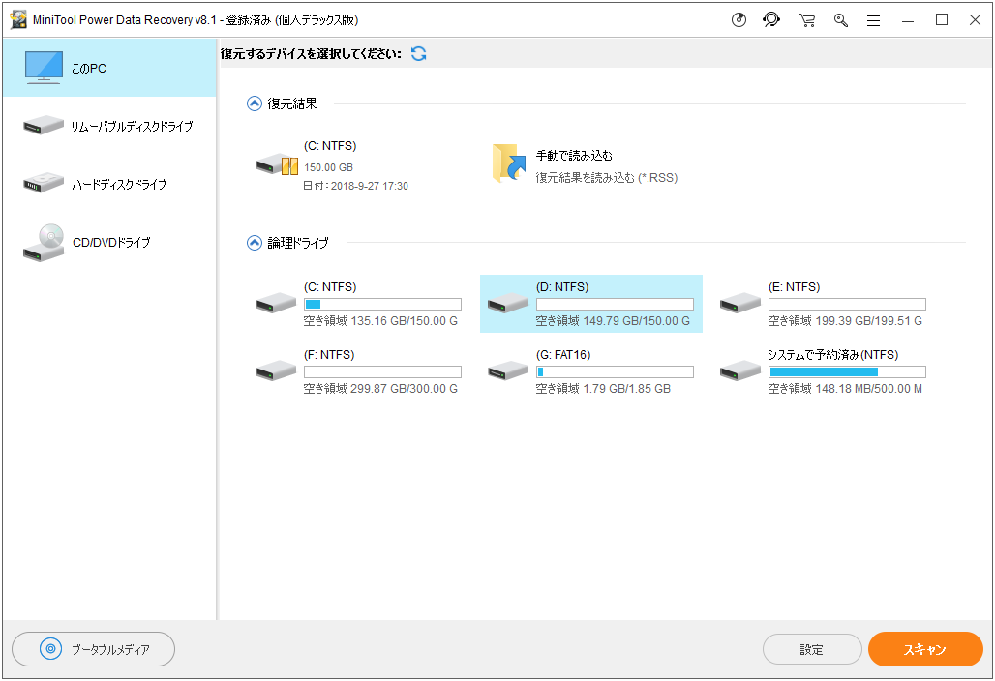Select the C: NTFS logical drive icon
The height and width of the screenshot is (681, 995).
point(276,303)
